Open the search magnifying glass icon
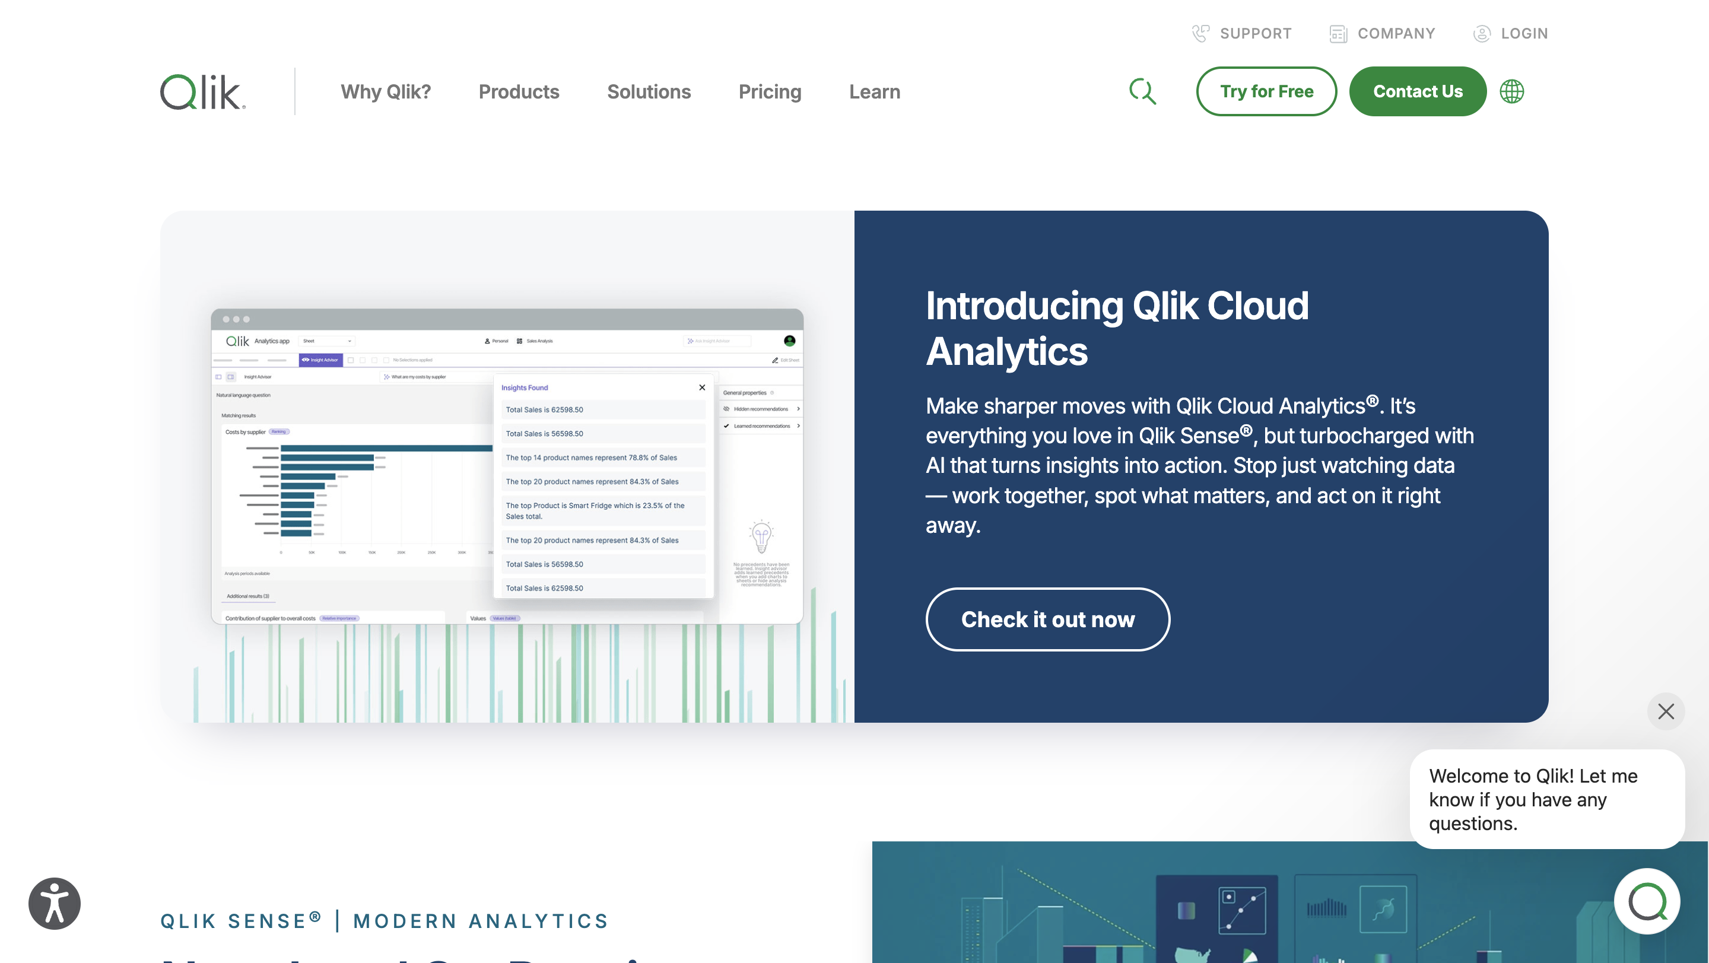The image size is (1709, 963). click(x=1142, y=91)
